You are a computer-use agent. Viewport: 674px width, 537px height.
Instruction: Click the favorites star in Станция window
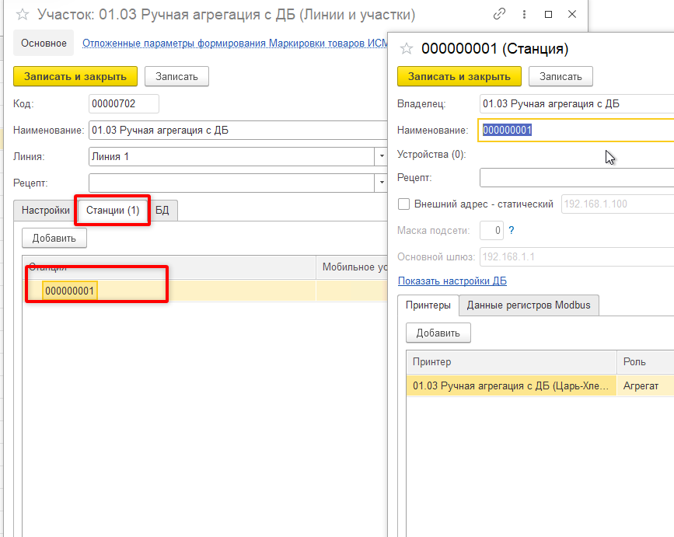coord(405,49)
